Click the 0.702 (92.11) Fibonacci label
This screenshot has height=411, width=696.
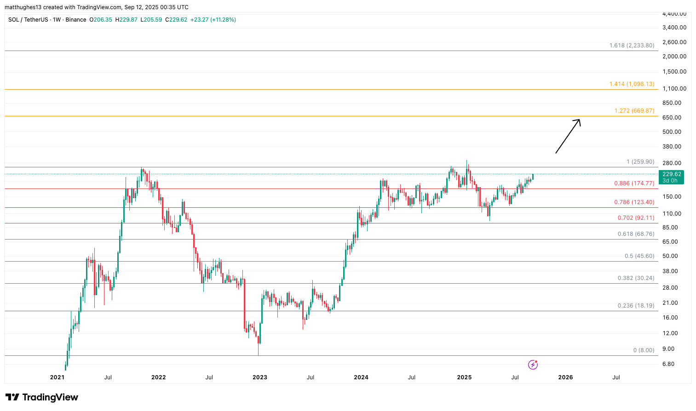coord(636,218)
